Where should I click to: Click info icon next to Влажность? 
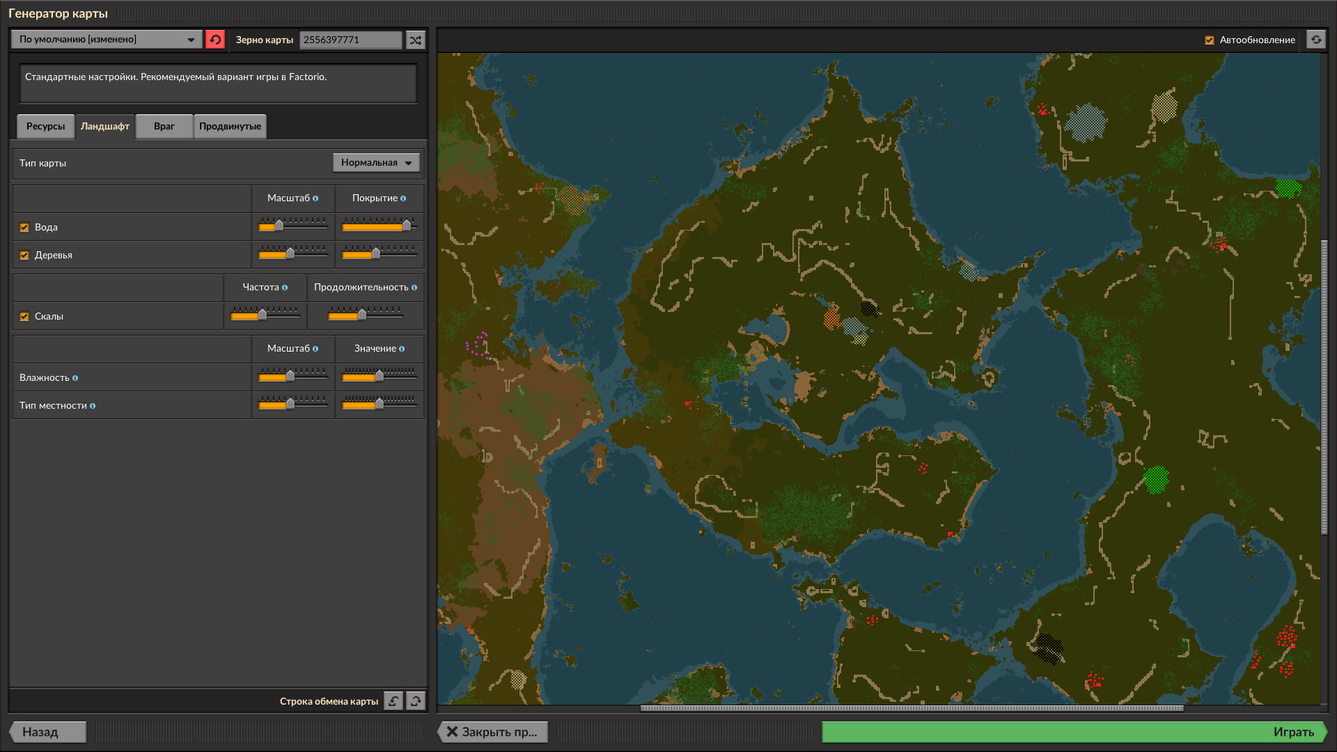click(x=75, y=378)
